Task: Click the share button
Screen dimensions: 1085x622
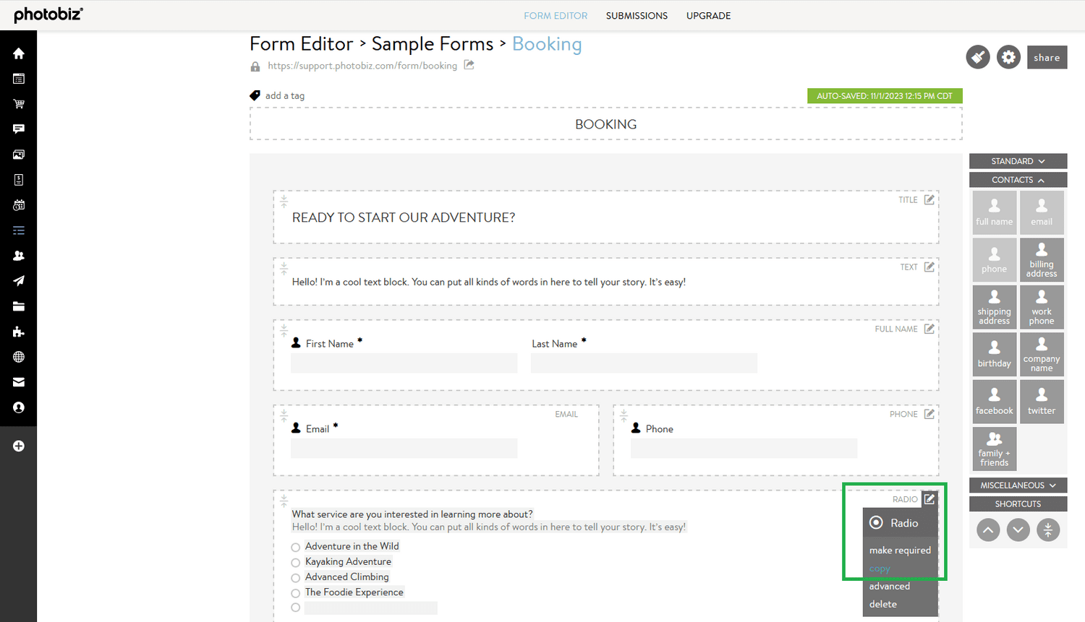Action: (1047, 57)
